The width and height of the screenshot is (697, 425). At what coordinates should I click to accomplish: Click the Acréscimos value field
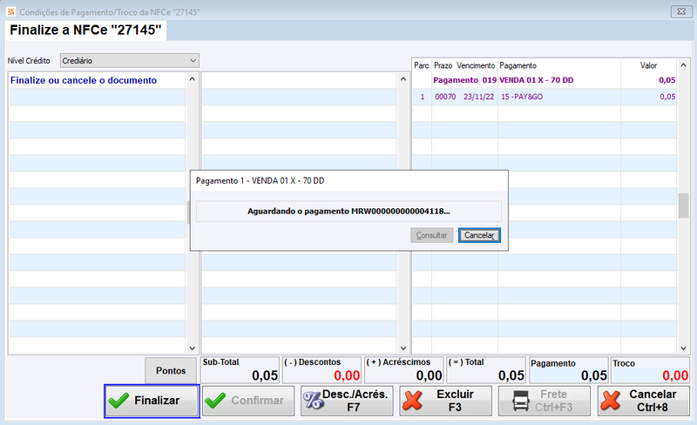tap(404, 370)
